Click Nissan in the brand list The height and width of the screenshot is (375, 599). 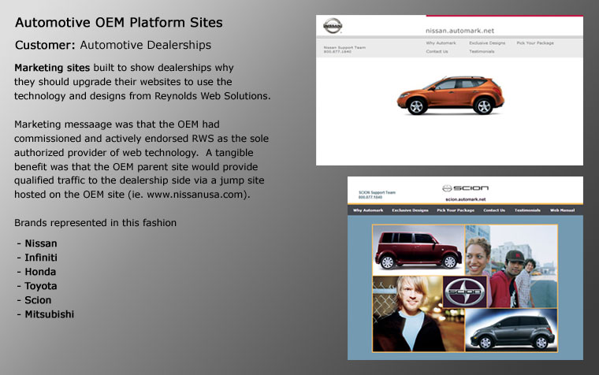tap(41, 243)
